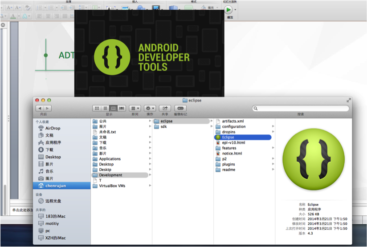
Task: Click the notes area 单击此处添加
Action: point(22,210)
